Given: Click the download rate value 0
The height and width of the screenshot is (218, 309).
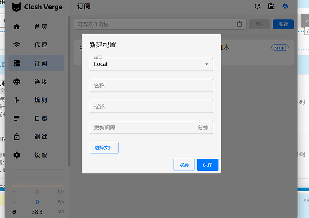Looking at the screenshot, I should tap(37, 202).
